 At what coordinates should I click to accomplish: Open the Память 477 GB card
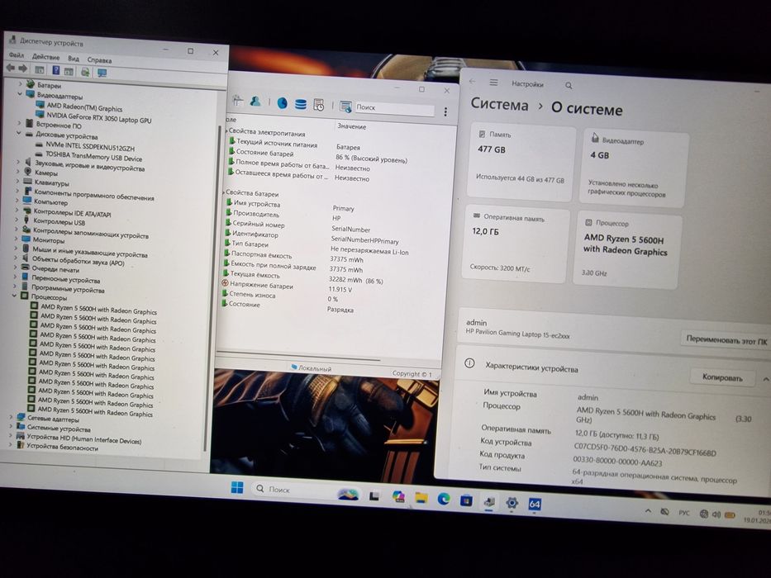click(x=521, y=162)
